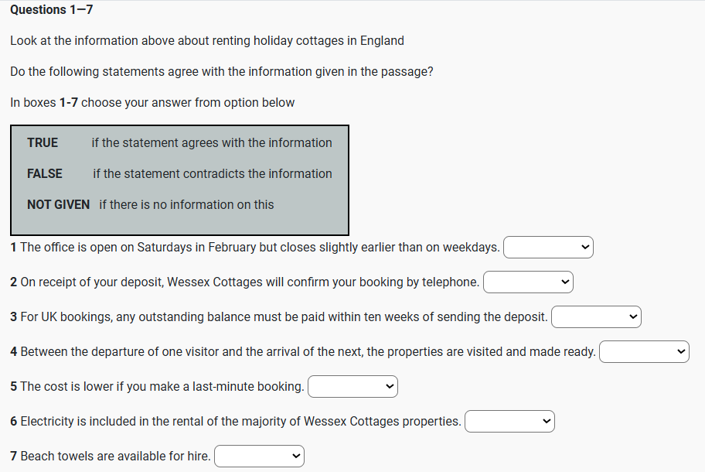This screenshot has width=705, height=472.
Task: Click the TRUE label in the grey box
Action: coord(43,143)
